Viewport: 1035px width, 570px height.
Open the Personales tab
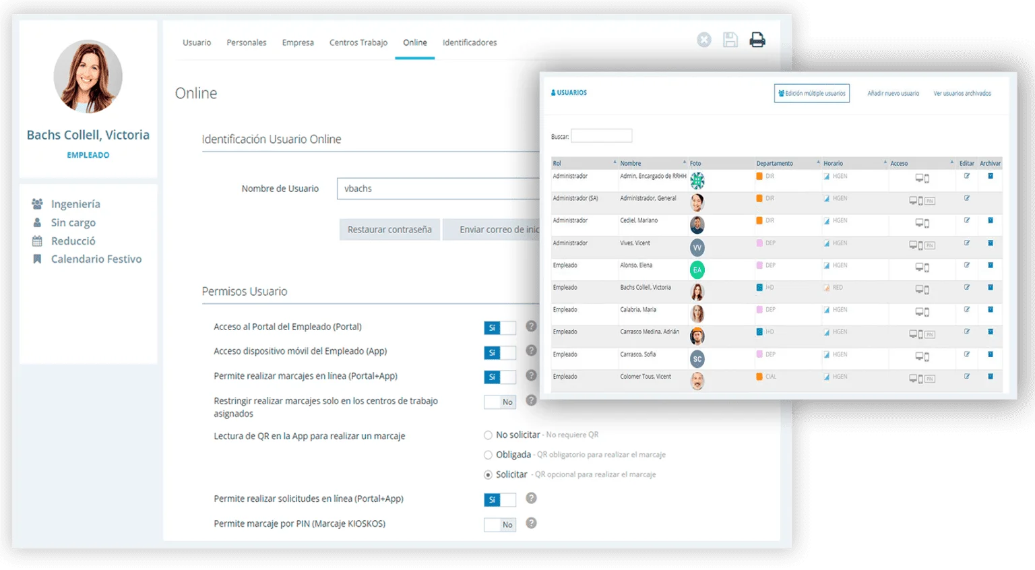(247, 42)
